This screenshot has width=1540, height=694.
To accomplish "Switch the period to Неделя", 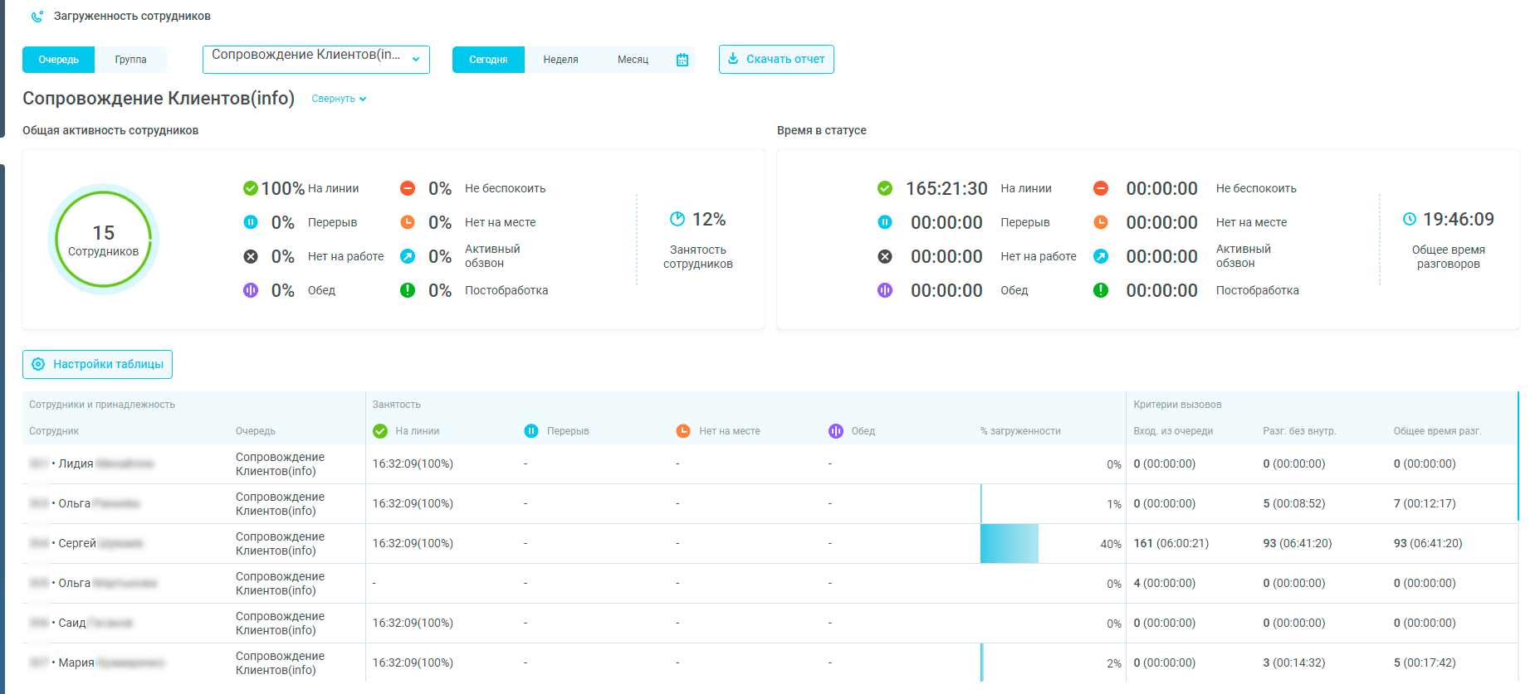I will tap(560, 60).
